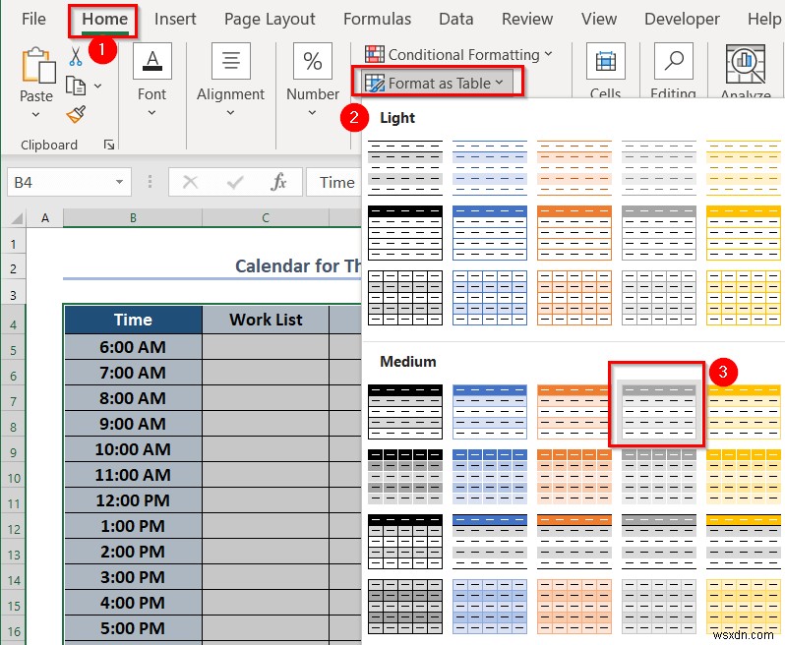The image size is (785, 645).
Task: Open the Alignment group icon
Action: click(231, 61)
